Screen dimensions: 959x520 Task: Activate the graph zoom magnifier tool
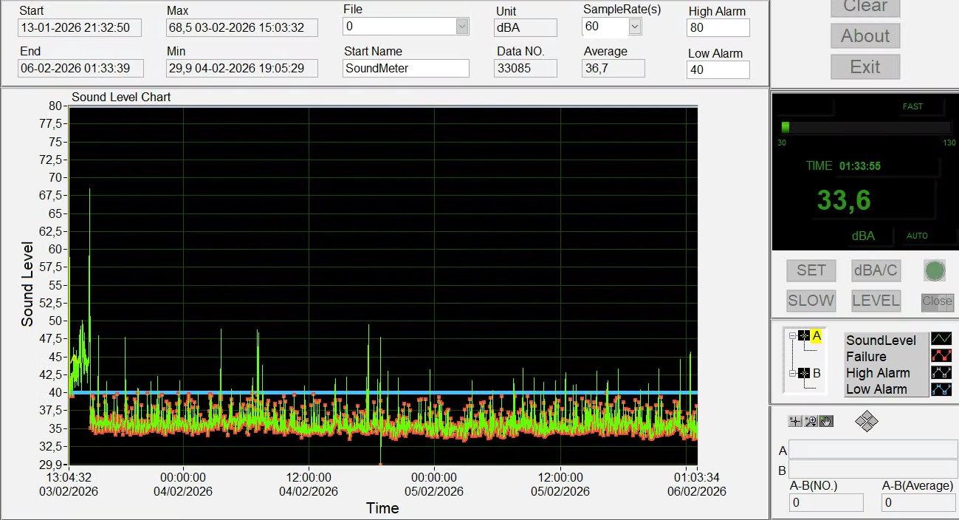point(811,421)
